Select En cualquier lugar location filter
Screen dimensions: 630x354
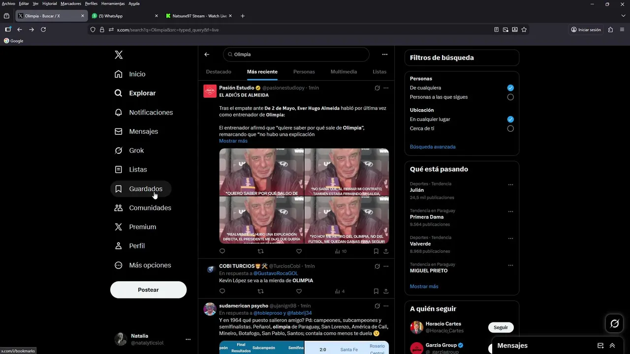point(510,119)
